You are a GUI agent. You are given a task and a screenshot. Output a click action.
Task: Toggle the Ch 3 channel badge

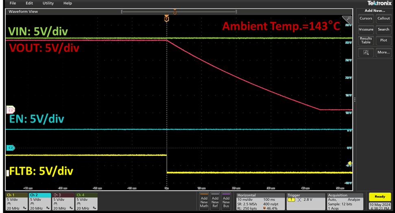coord(63,201)
